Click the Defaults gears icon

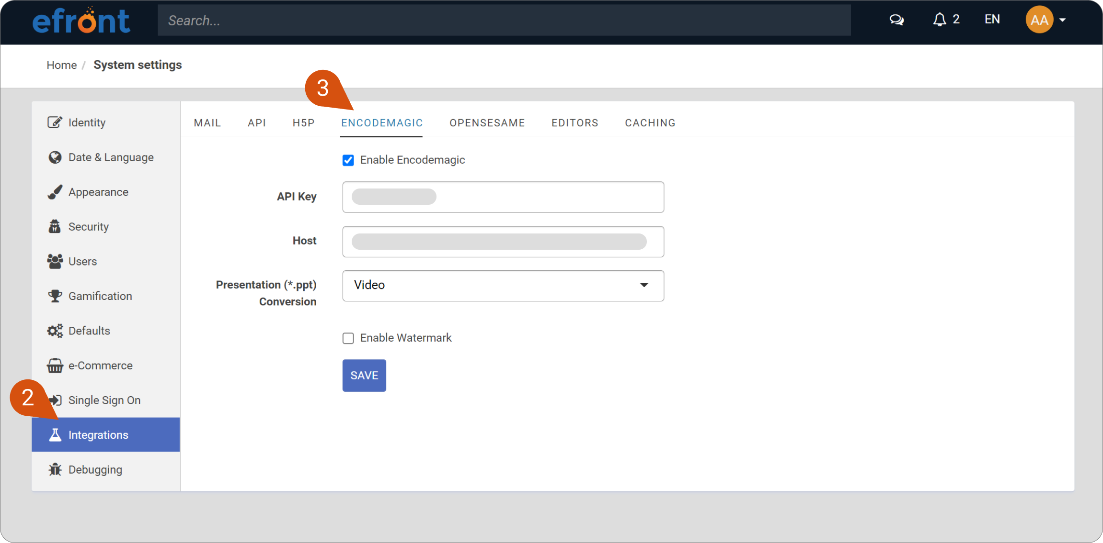tap(55, 331)
